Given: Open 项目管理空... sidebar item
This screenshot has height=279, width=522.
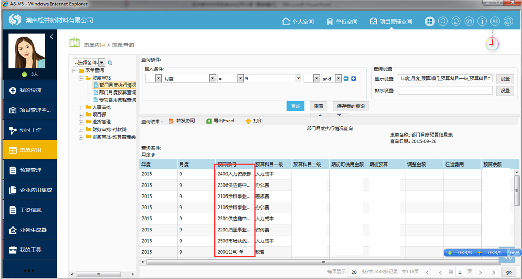Looking at the screenshot, I should pyautogui.click(x=30, y=110).
